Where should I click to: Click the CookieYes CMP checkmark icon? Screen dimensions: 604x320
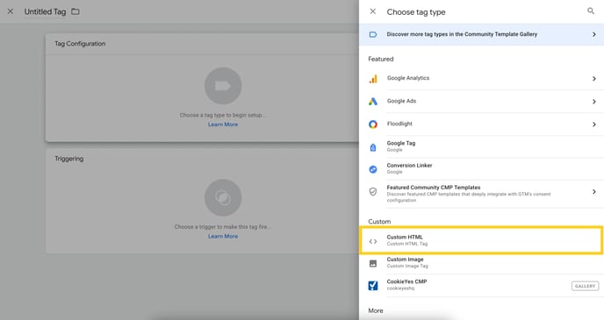(x=373, y=286)
